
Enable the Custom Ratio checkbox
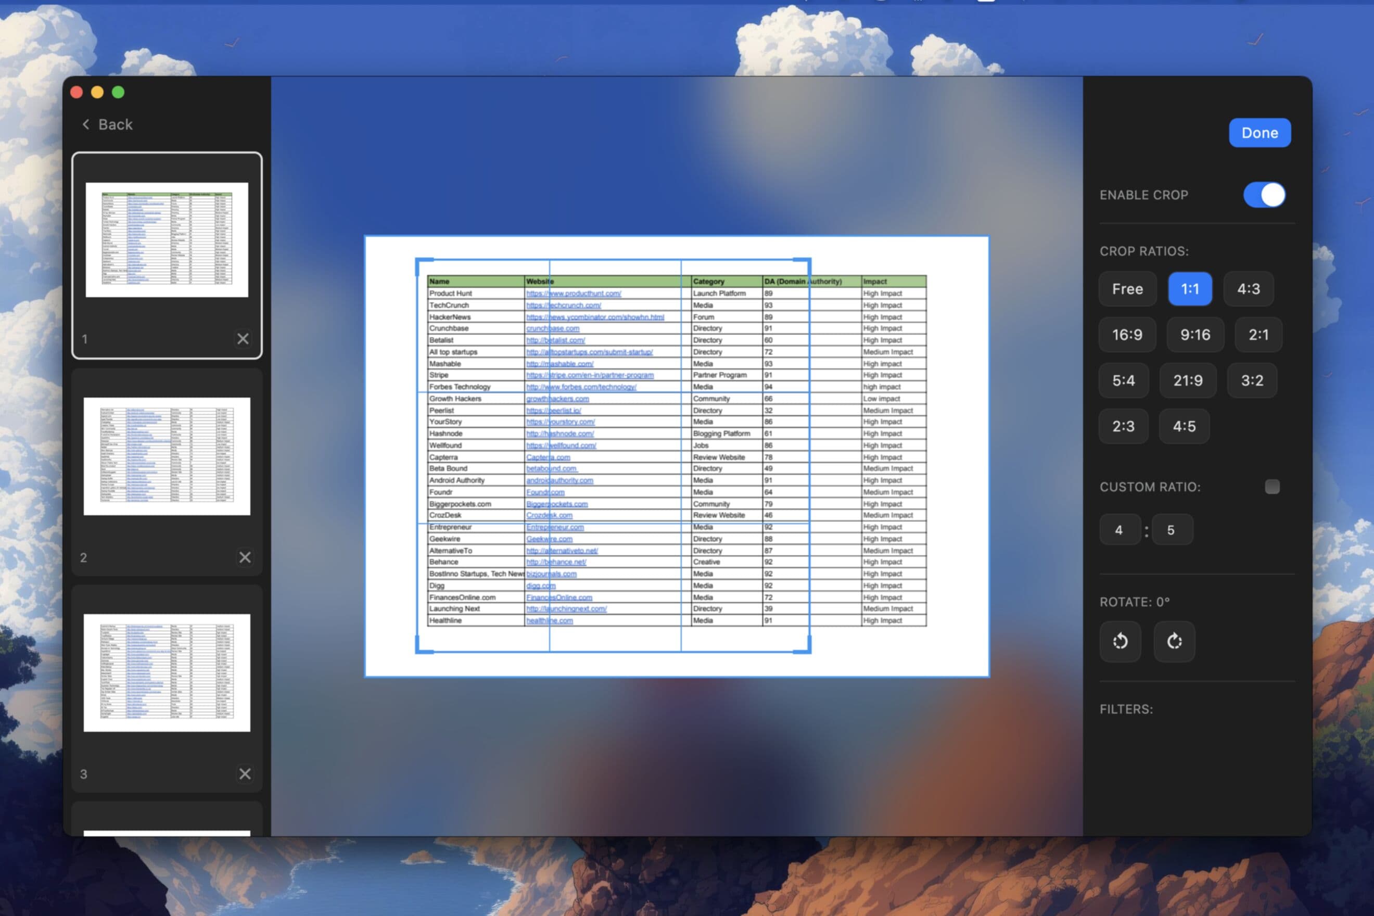(x=1272, y=487)
